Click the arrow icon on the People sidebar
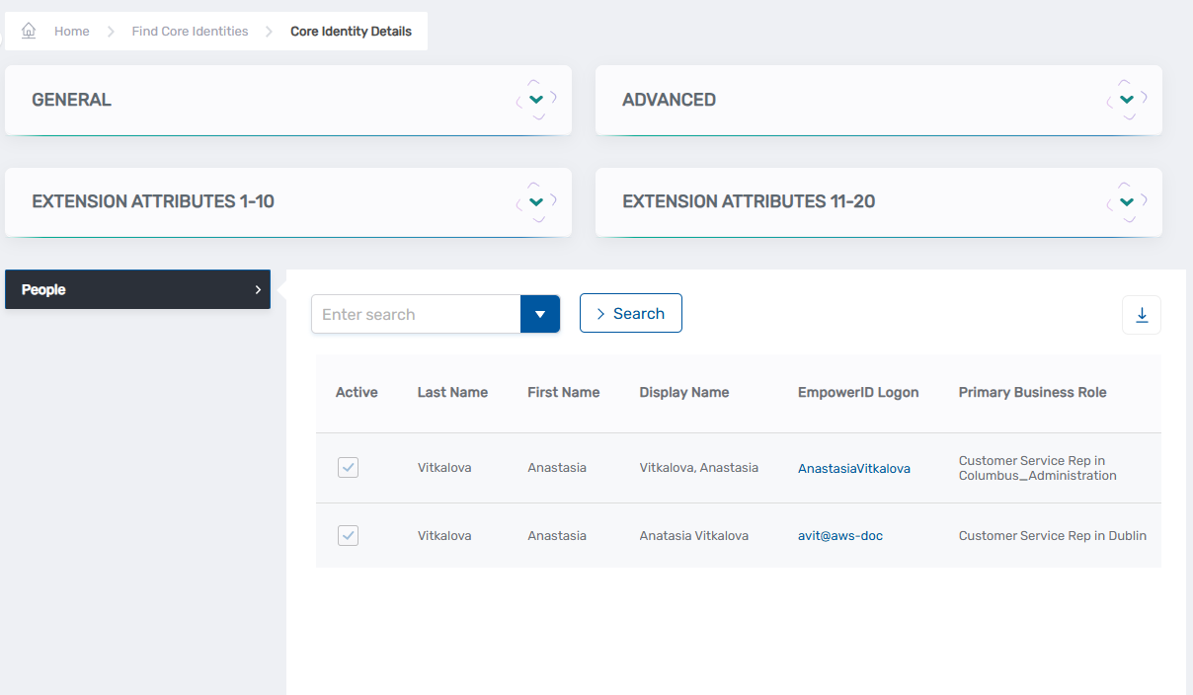 point(259,289)
